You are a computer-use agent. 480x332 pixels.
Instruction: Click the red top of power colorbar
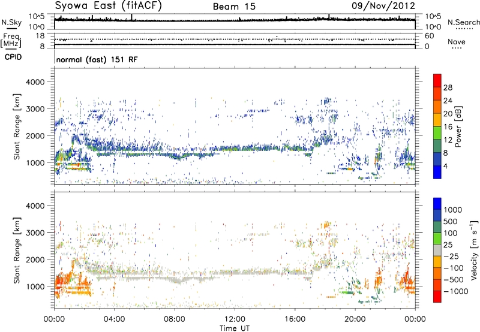tap(437, 80)
